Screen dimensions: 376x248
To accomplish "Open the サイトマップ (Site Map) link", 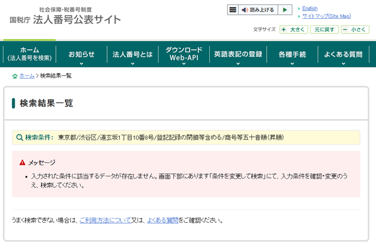I will click(326, 16).
